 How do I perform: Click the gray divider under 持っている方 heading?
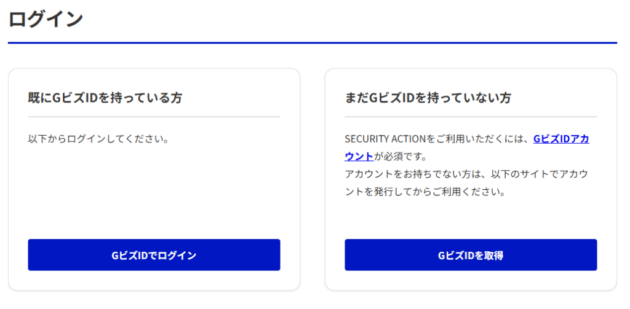click(x=154, y=117)
